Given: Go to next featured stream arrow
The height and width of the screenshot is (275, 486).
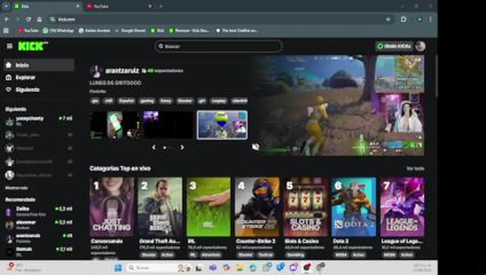Looking at the screenshot, I should click(x=182, y=147).
